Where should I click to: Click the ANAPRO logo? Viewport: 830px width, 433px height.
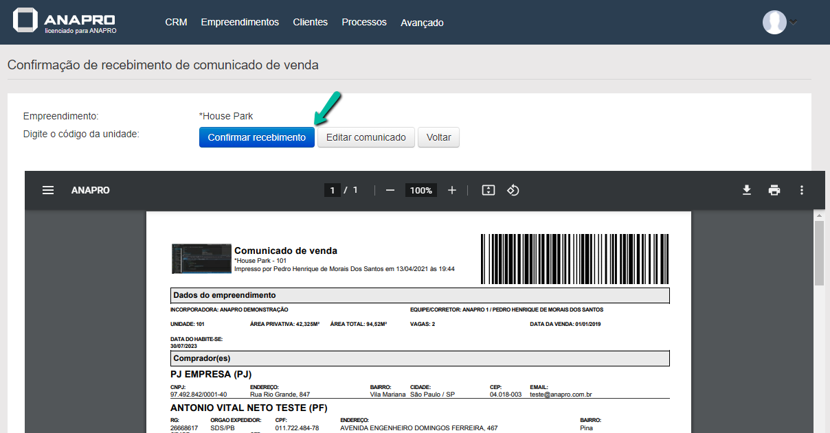65,21
